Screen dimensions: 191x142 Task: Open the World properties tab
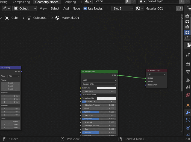[188, 95]
